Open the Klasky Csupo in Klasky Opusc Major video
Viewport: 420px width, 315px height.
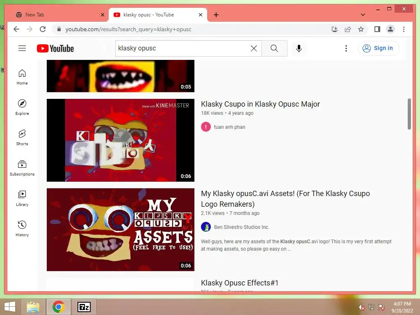(x=260, y=104)
